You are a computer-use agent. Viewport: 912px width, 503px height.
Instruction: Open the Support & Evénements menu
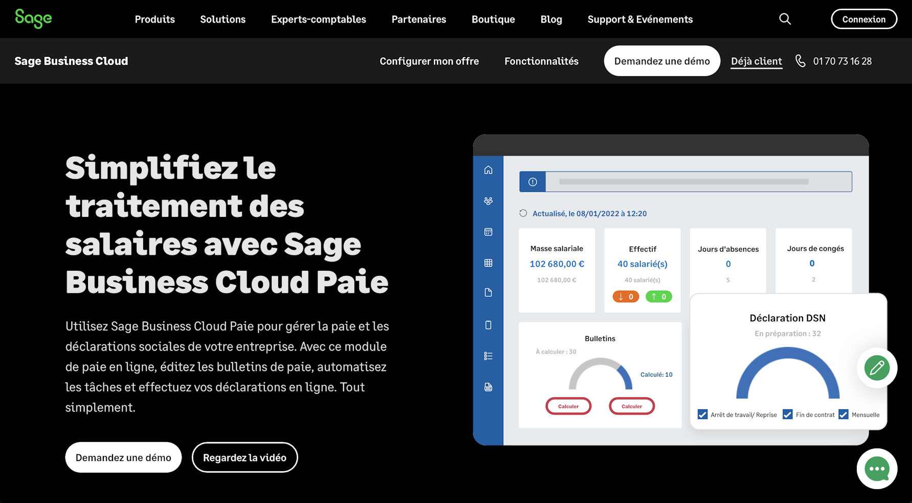pos(640,19)
